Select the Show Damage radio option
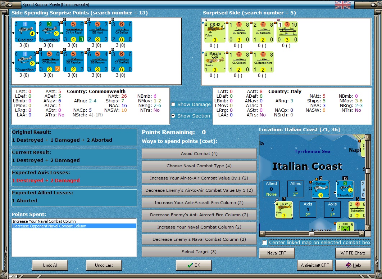Viewport: 382px width, 279px height. 173,105
